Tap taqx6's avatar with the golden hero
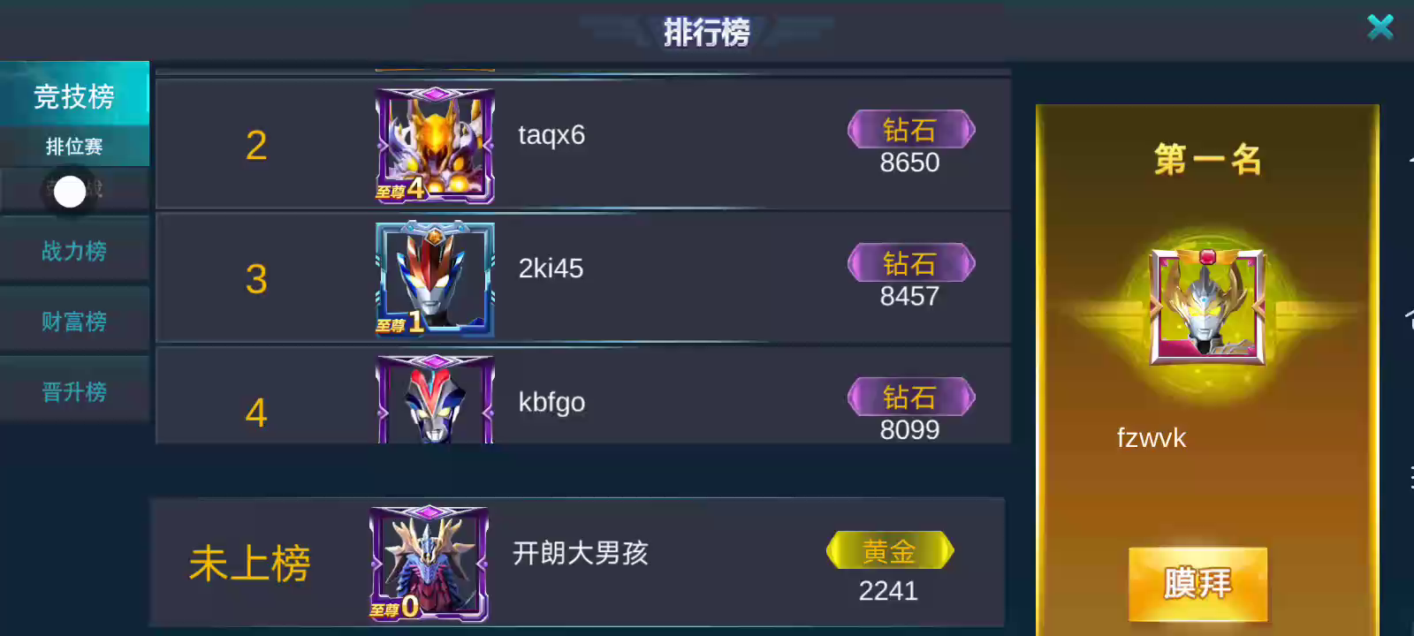1414x636 pixels. (x=435, y=146)
